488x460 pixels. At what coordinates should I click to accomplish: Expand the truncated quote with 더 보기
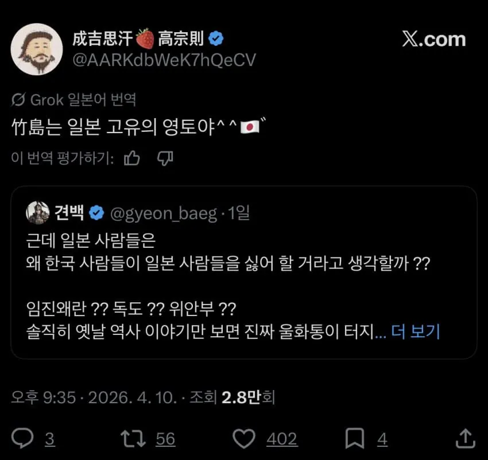coord(414,332)
